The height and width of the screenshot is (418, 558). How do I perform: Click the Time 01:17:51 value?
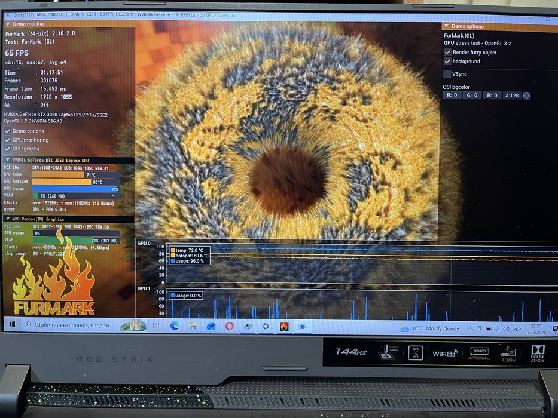point(51,72)
